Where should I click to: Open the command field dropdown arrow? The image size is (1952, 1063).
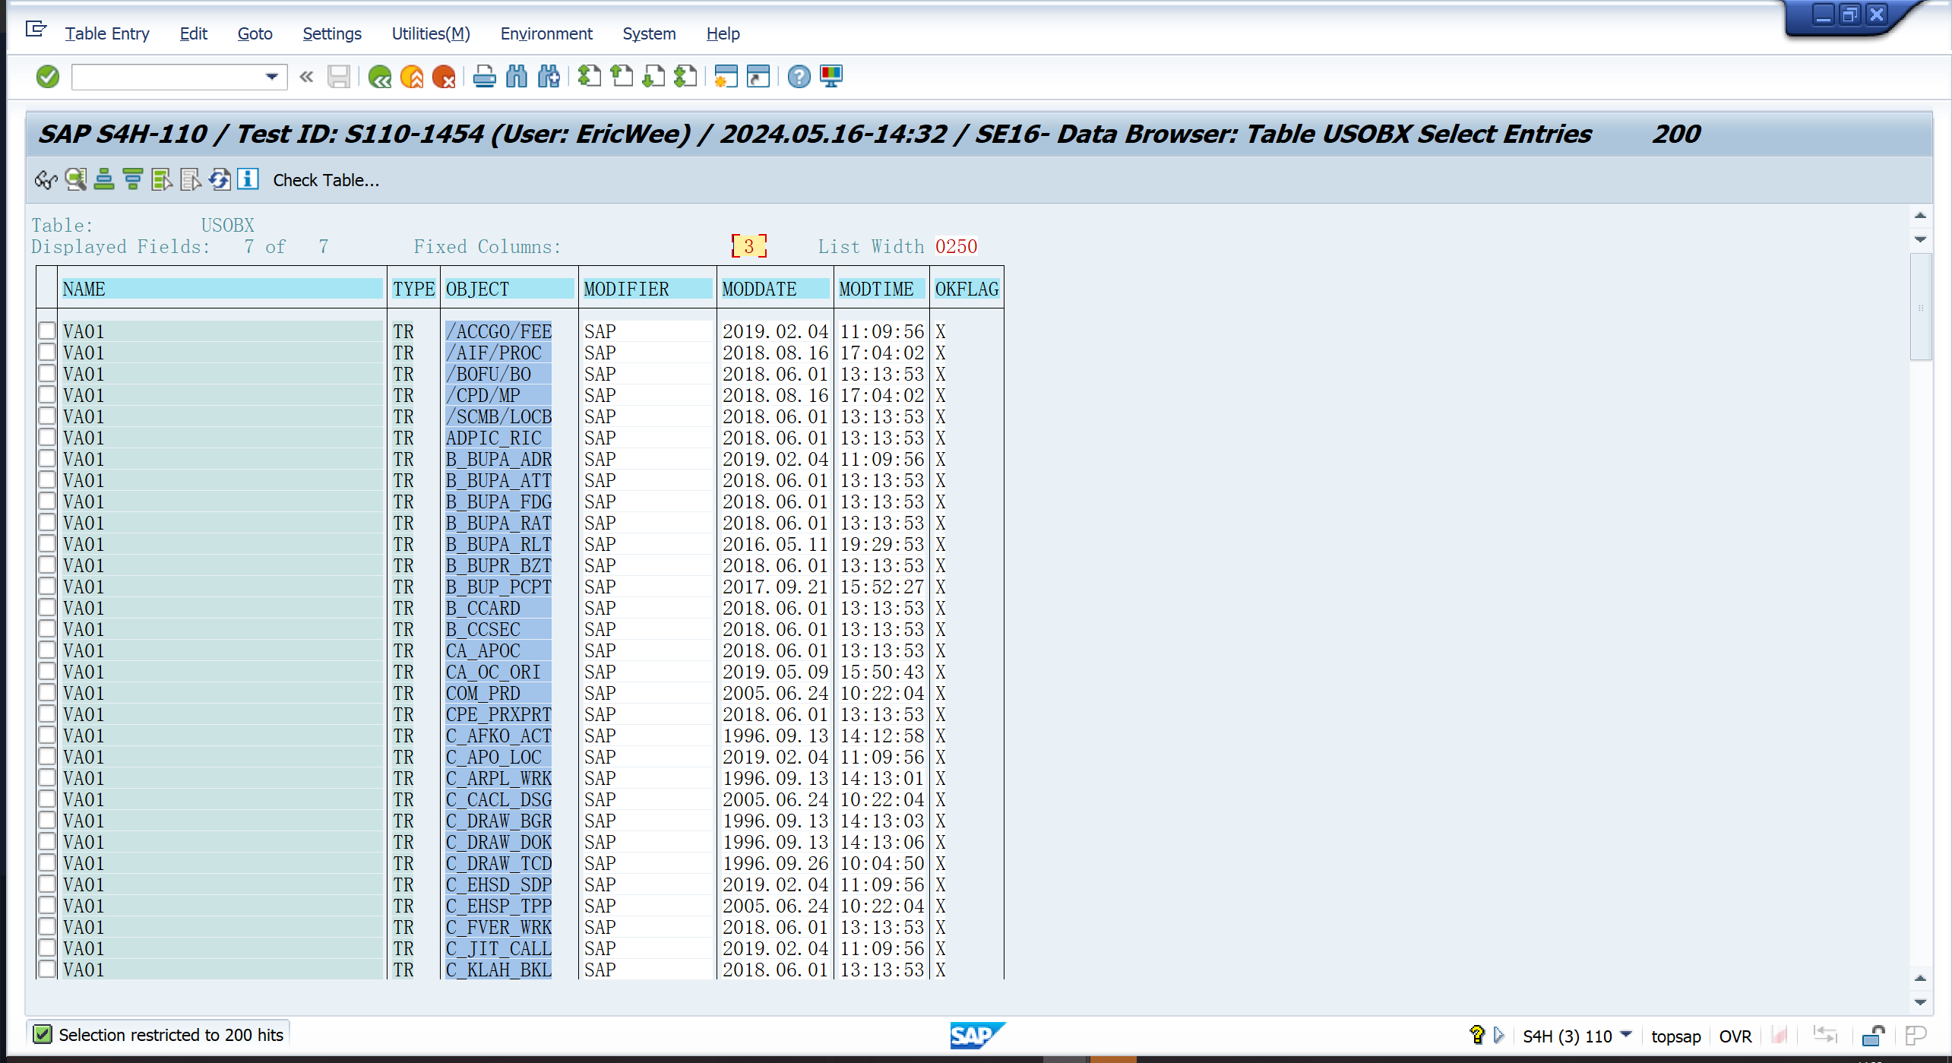[271, 77]
